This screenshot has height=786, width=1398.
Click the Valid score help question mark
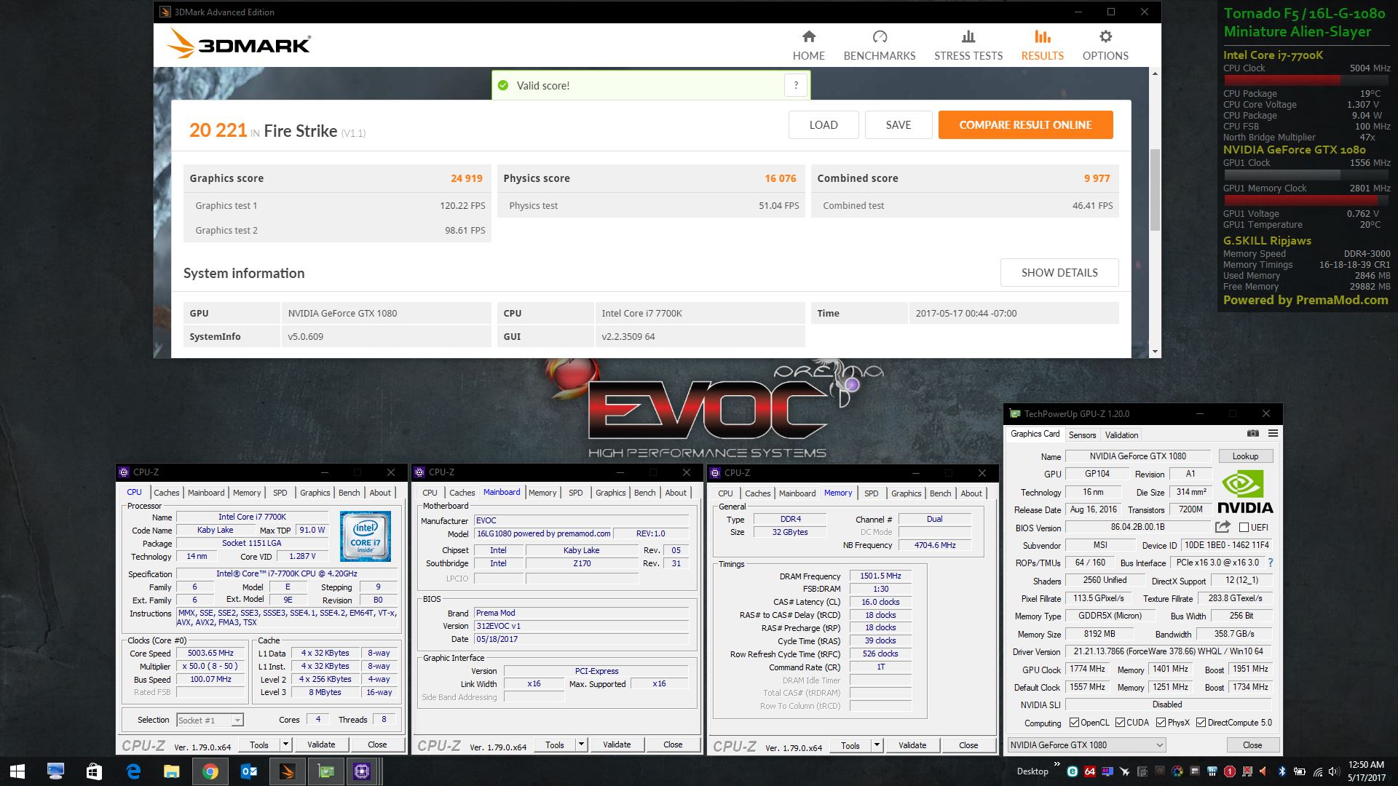coord(796,86)
